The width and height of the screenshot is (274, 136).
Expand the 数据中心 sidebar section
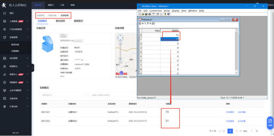click(x=27, y=74)
